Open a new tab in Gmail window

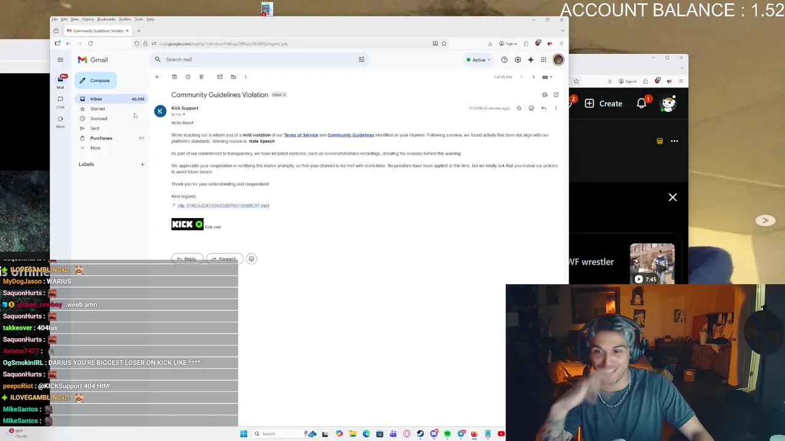coord(139,31)
